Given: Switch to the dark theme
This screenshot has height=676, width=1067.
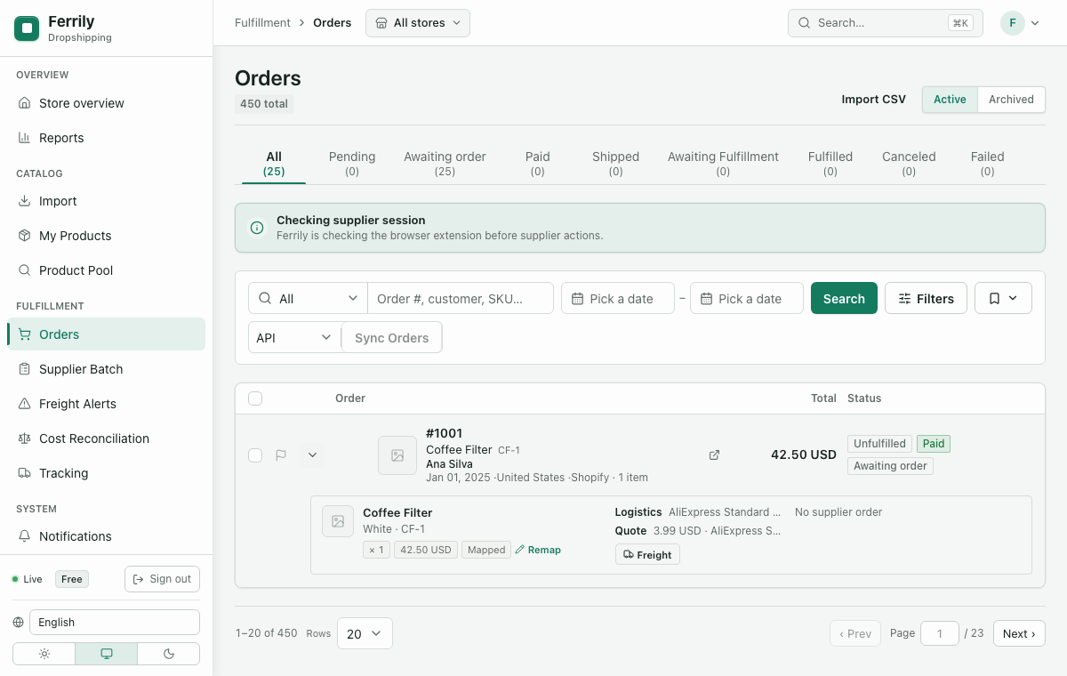Looking at the screenshot, I should pos(169,654).
